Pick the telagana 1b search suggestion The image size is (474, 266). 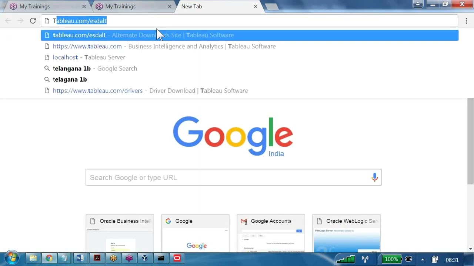250,79
